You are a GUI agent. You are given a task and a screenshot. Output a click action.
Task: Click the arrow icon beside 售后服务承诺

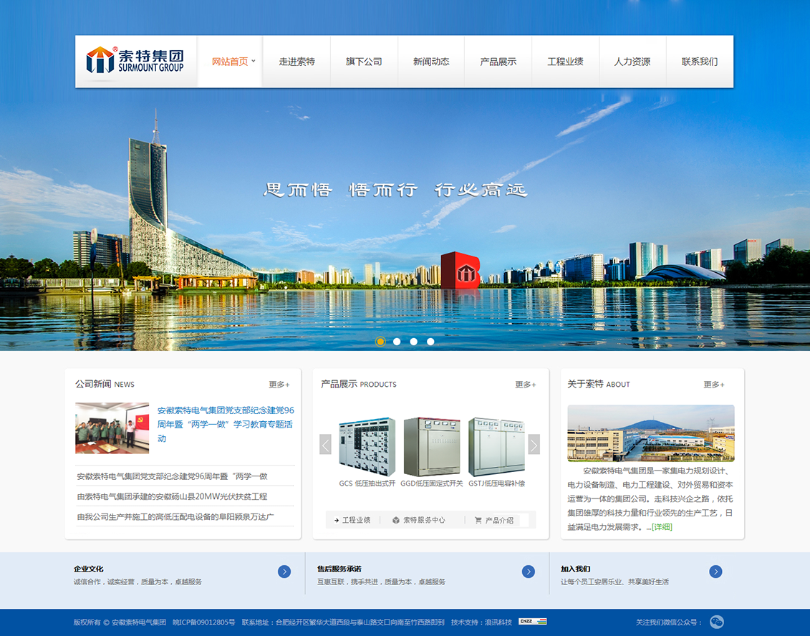(x=529, y=572)
